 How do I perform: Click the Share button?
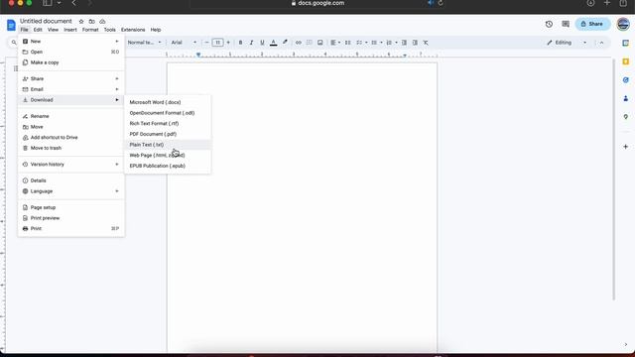(x=592, y=24)
